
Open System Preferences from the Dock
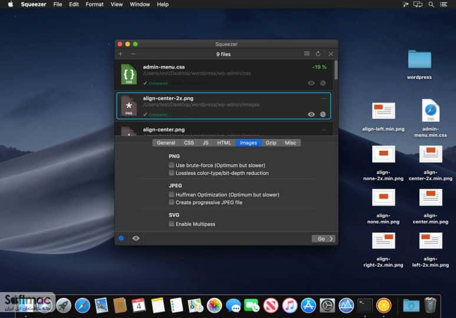327,306
